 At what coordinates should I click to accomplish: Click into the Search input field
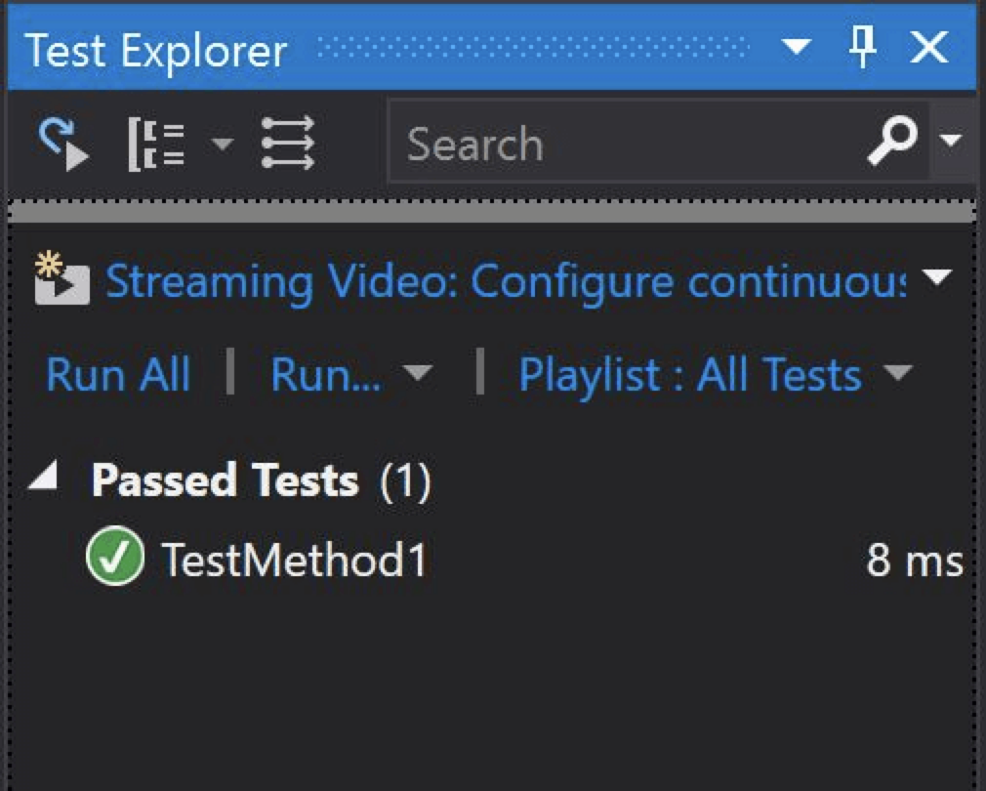coord(625,146)
